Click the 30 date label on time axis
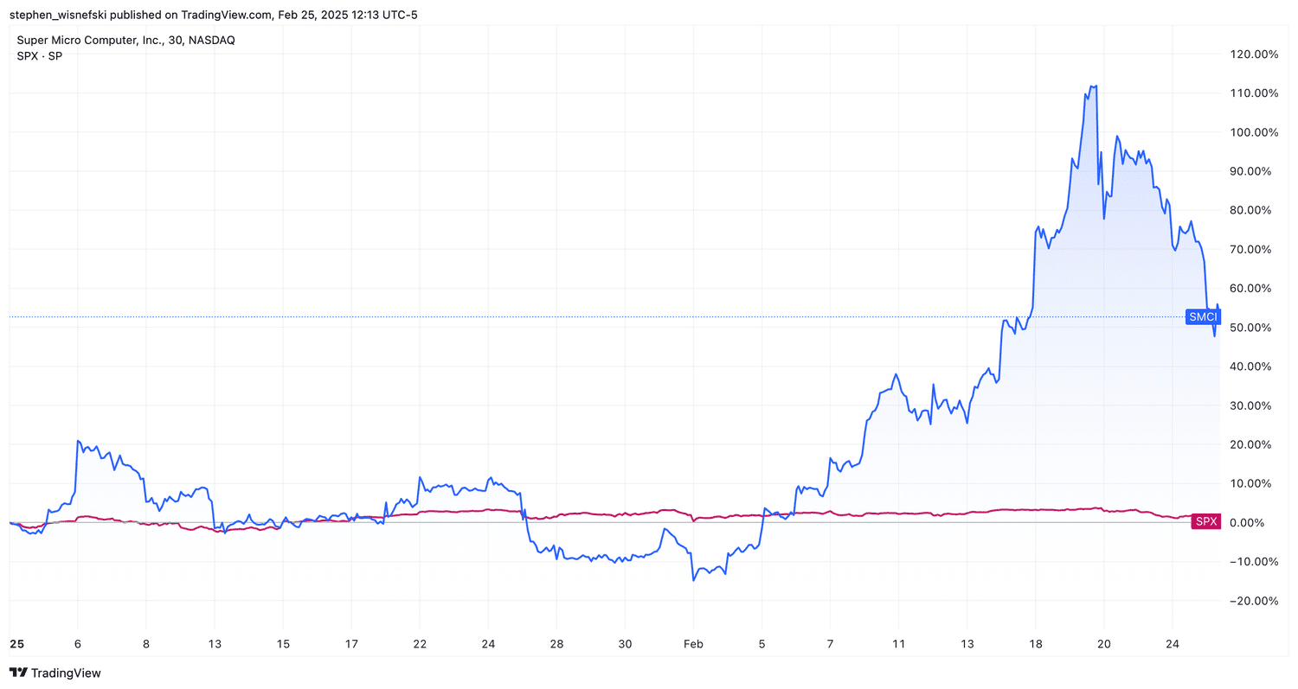 click(x=626, y=644)
